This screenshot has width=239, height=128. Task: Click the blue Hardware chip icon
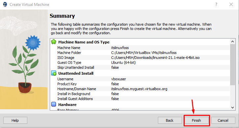[x=54, y=104]
